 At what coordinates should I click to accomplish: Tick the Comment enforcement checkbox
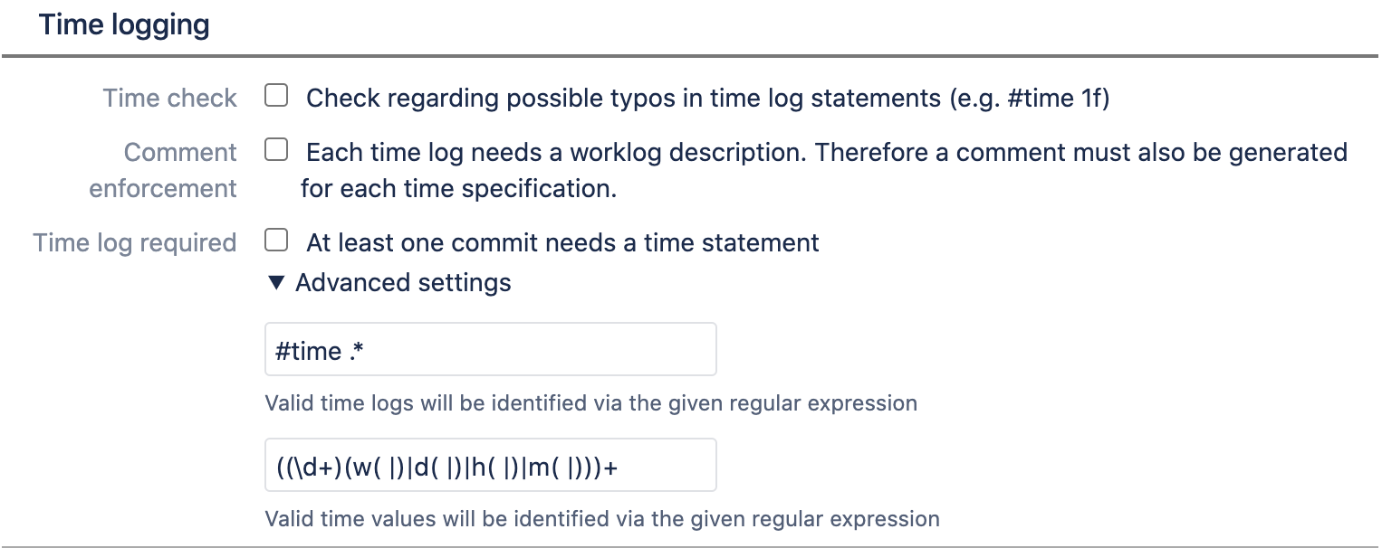pyautogui.click(x=276, y=150)
